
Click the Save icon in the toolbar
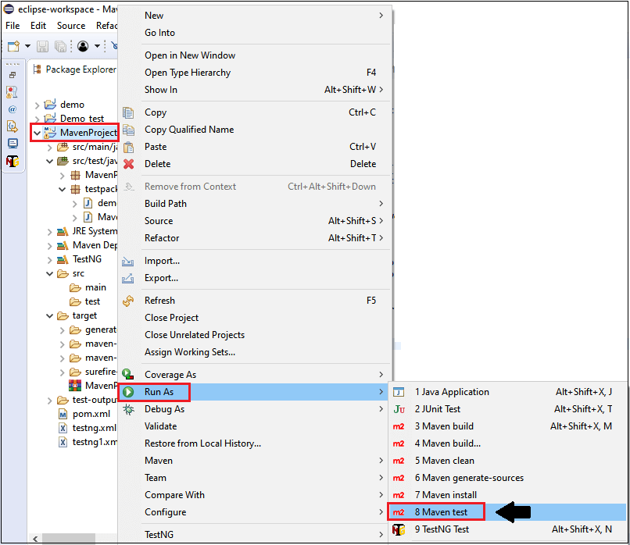42,47
